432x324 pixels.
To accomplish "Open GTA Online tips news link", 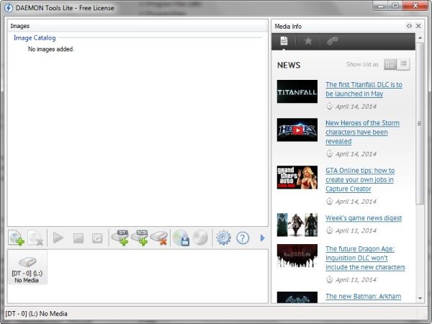I will point(360,179).
